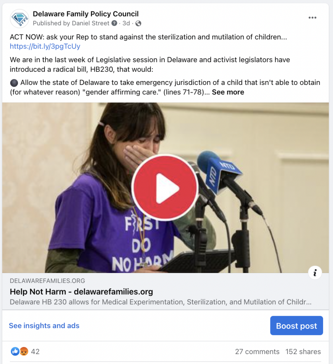
Task: View the 27 comments
Action: point(257,352)
